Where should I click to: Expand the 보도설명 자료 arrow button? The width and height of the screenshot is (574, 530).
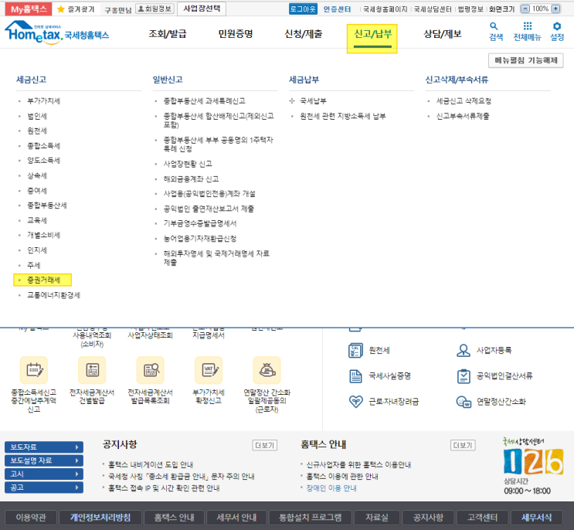(44, 460)
